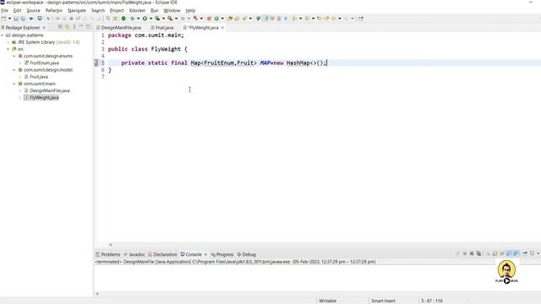
Task: Open the Edit menu
Action: [17, 11]
